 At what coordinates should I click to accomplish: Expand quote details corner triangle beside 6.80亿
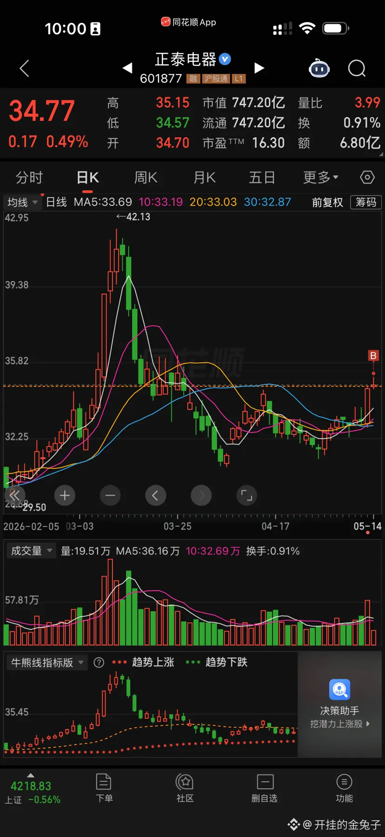[381, 154]
